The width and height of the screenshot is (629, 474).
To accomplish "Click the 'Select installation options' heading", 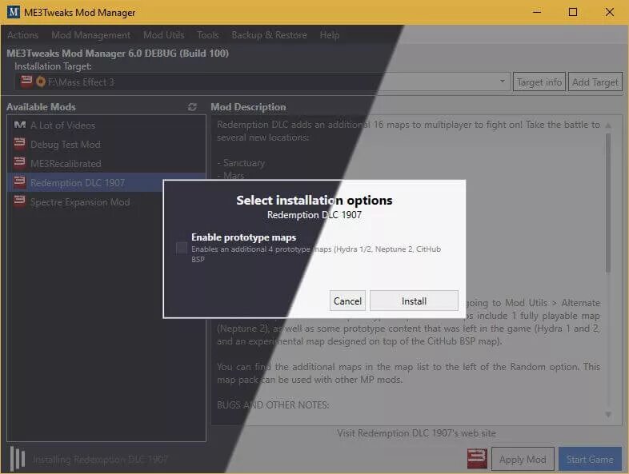I will click(x=314, y=200).
